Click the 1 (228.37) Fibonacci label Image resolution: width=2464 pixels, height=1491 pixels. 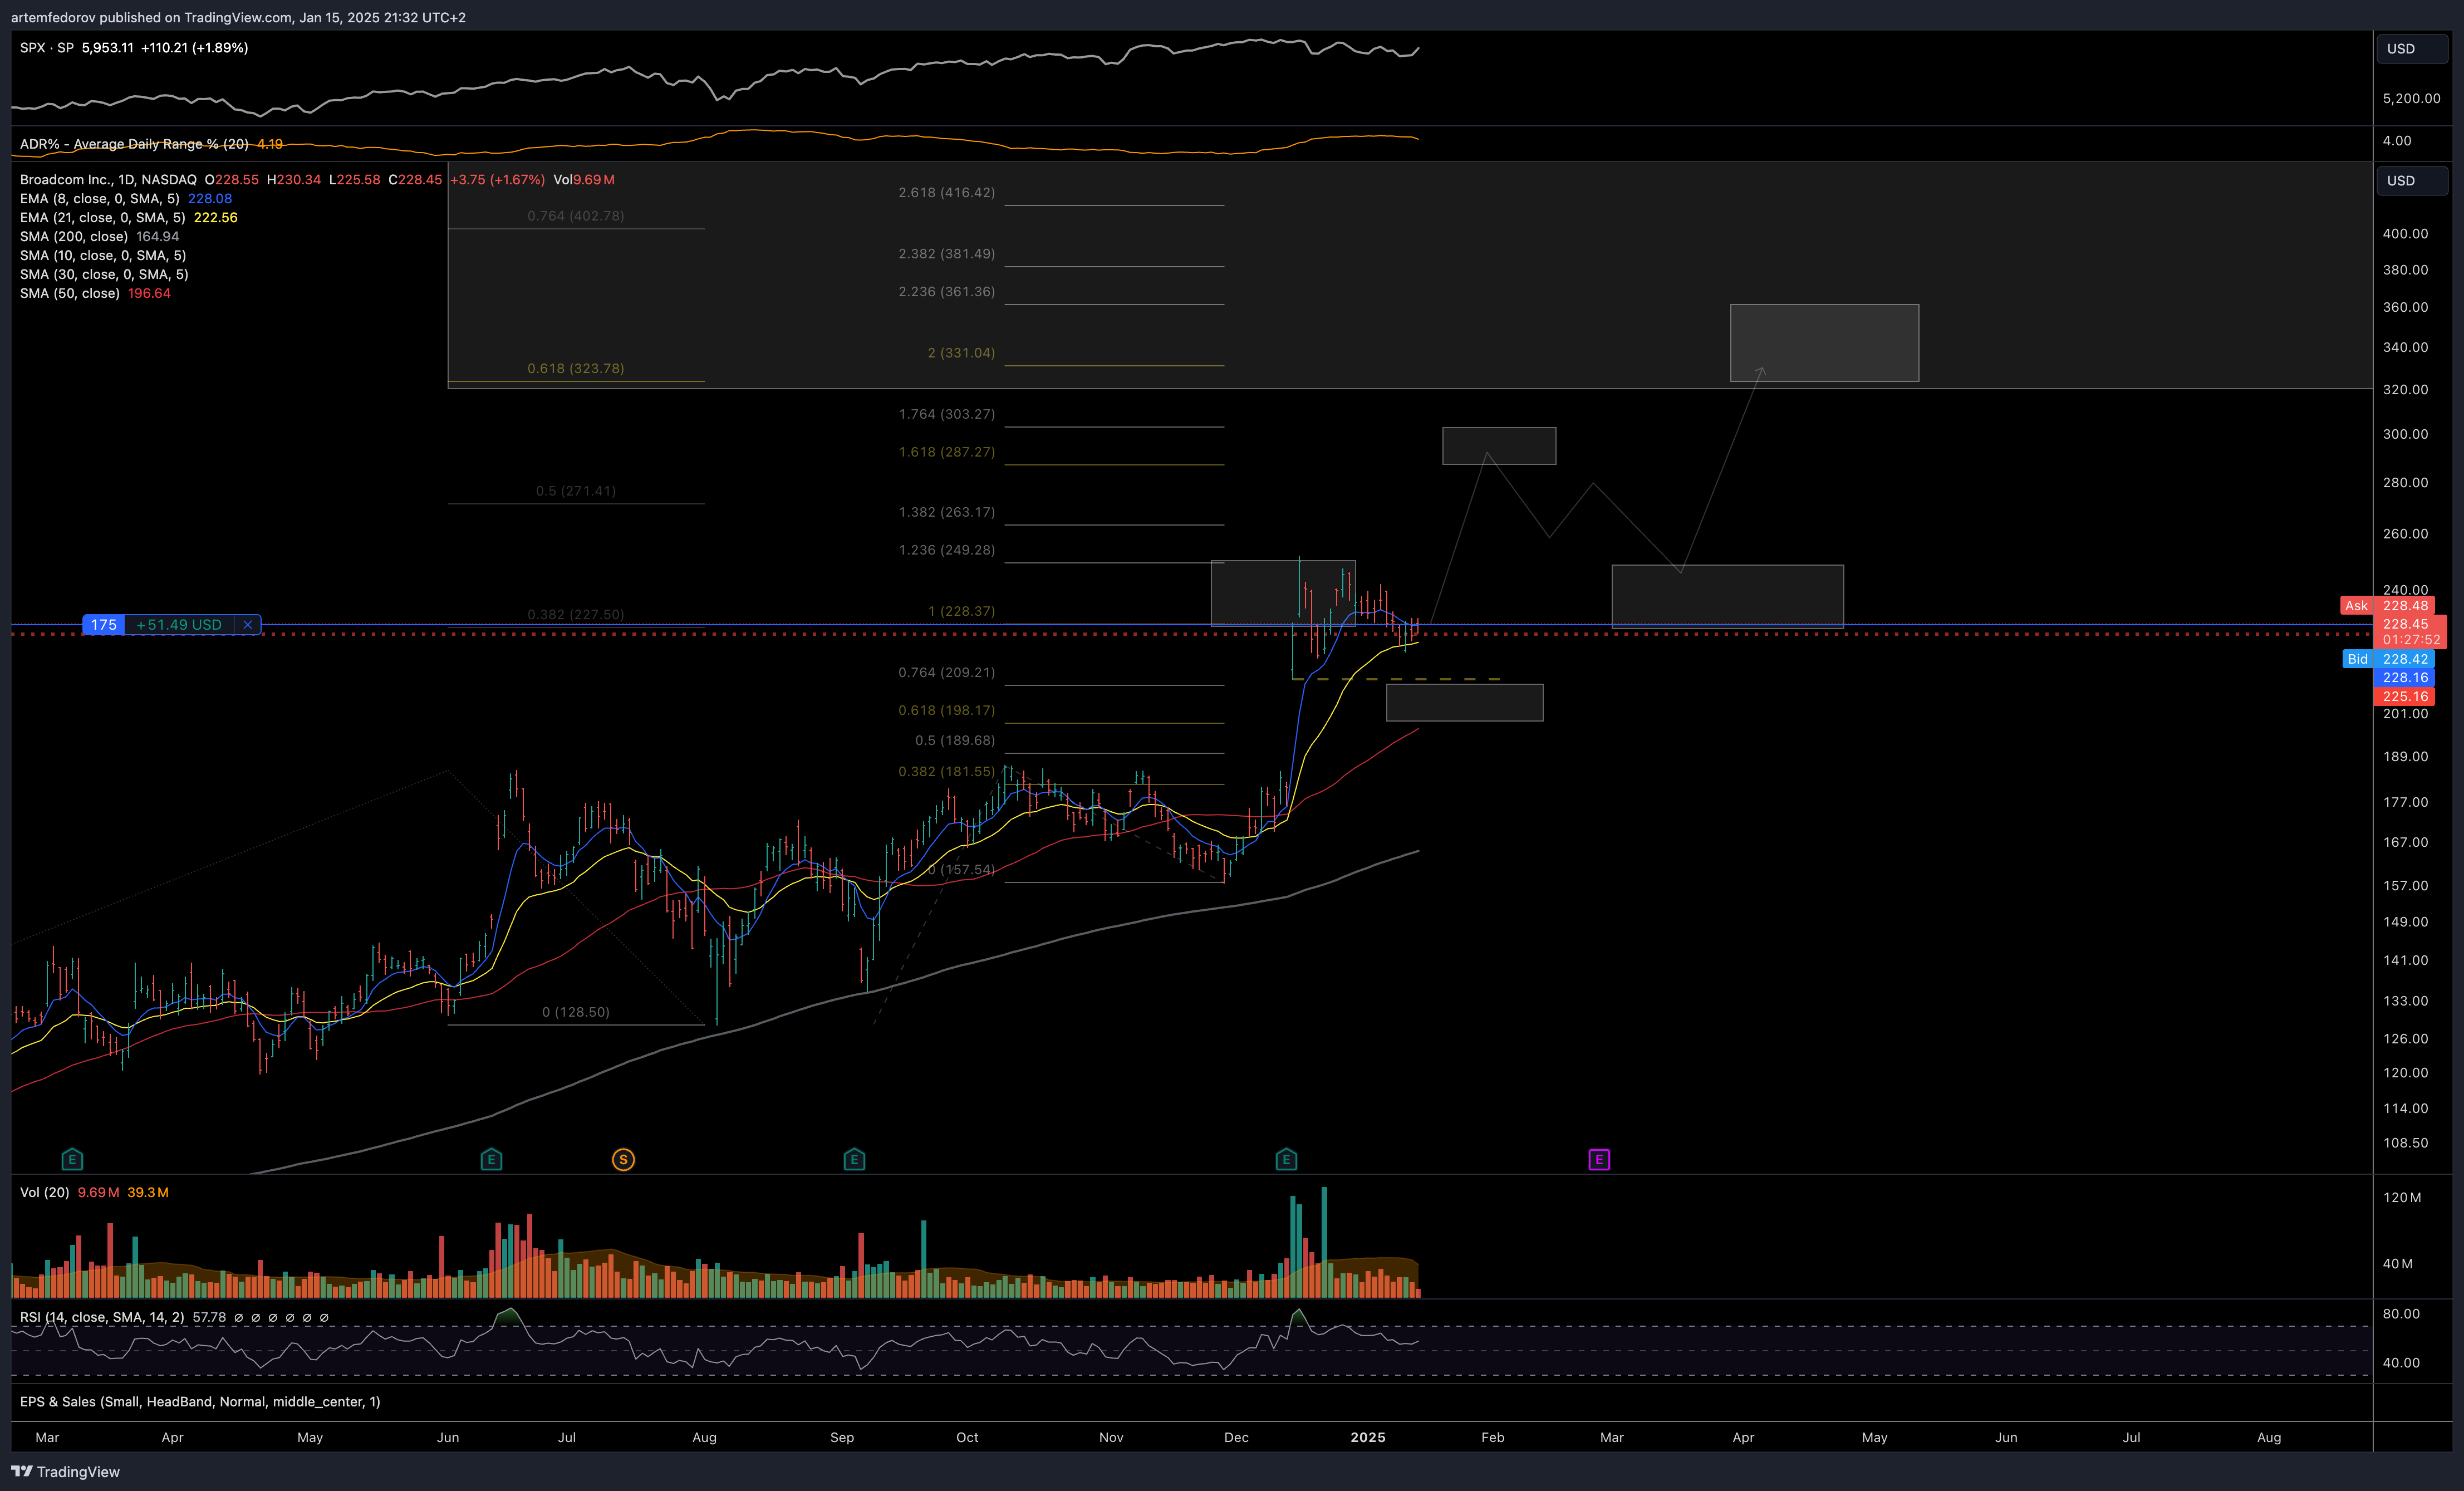(x=961, y=610)
